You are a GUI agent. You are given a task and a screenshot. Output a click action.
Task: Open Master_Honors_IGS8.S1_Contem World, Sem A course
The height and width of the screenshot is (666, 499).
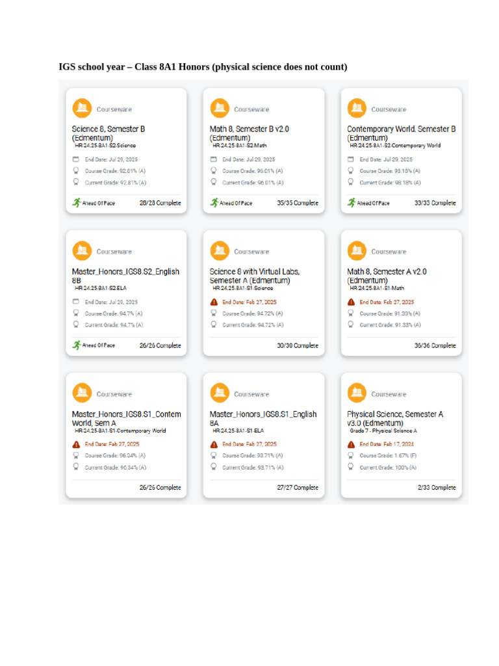(x=127, y=418)
